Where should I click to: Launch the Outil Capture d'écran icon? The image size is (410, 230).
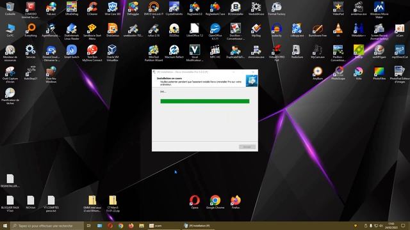click(x=10, y=75)
